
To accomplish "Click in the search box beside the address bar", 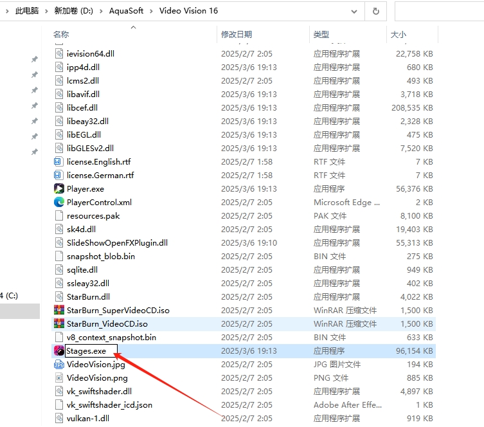I will pos(439,12).
